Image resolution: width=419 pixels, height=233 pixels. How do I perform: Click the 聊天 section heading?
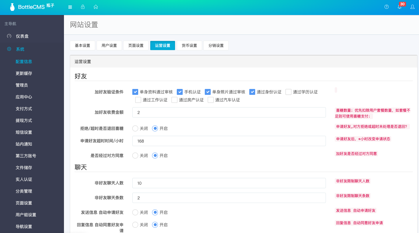click(x=81, y=167)
